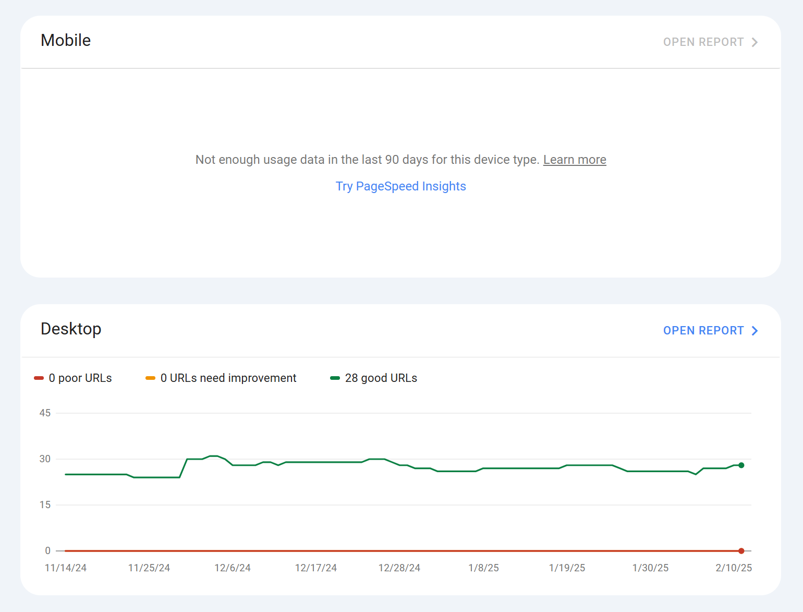This screenshot has width=803, height=612.
Task: Click the Desktop OPEN REPORT chevron arrow
Action: (755, 331)
